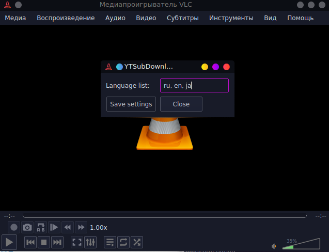Mute audio via the speaker icon
This screenshot has height=252, width=329.
coord(274,246)
